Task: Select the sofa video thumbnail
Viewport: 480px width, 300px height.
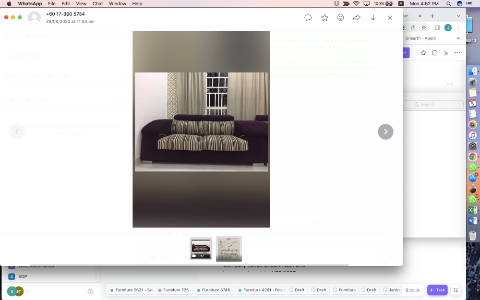Action: [x=201, y=248]
